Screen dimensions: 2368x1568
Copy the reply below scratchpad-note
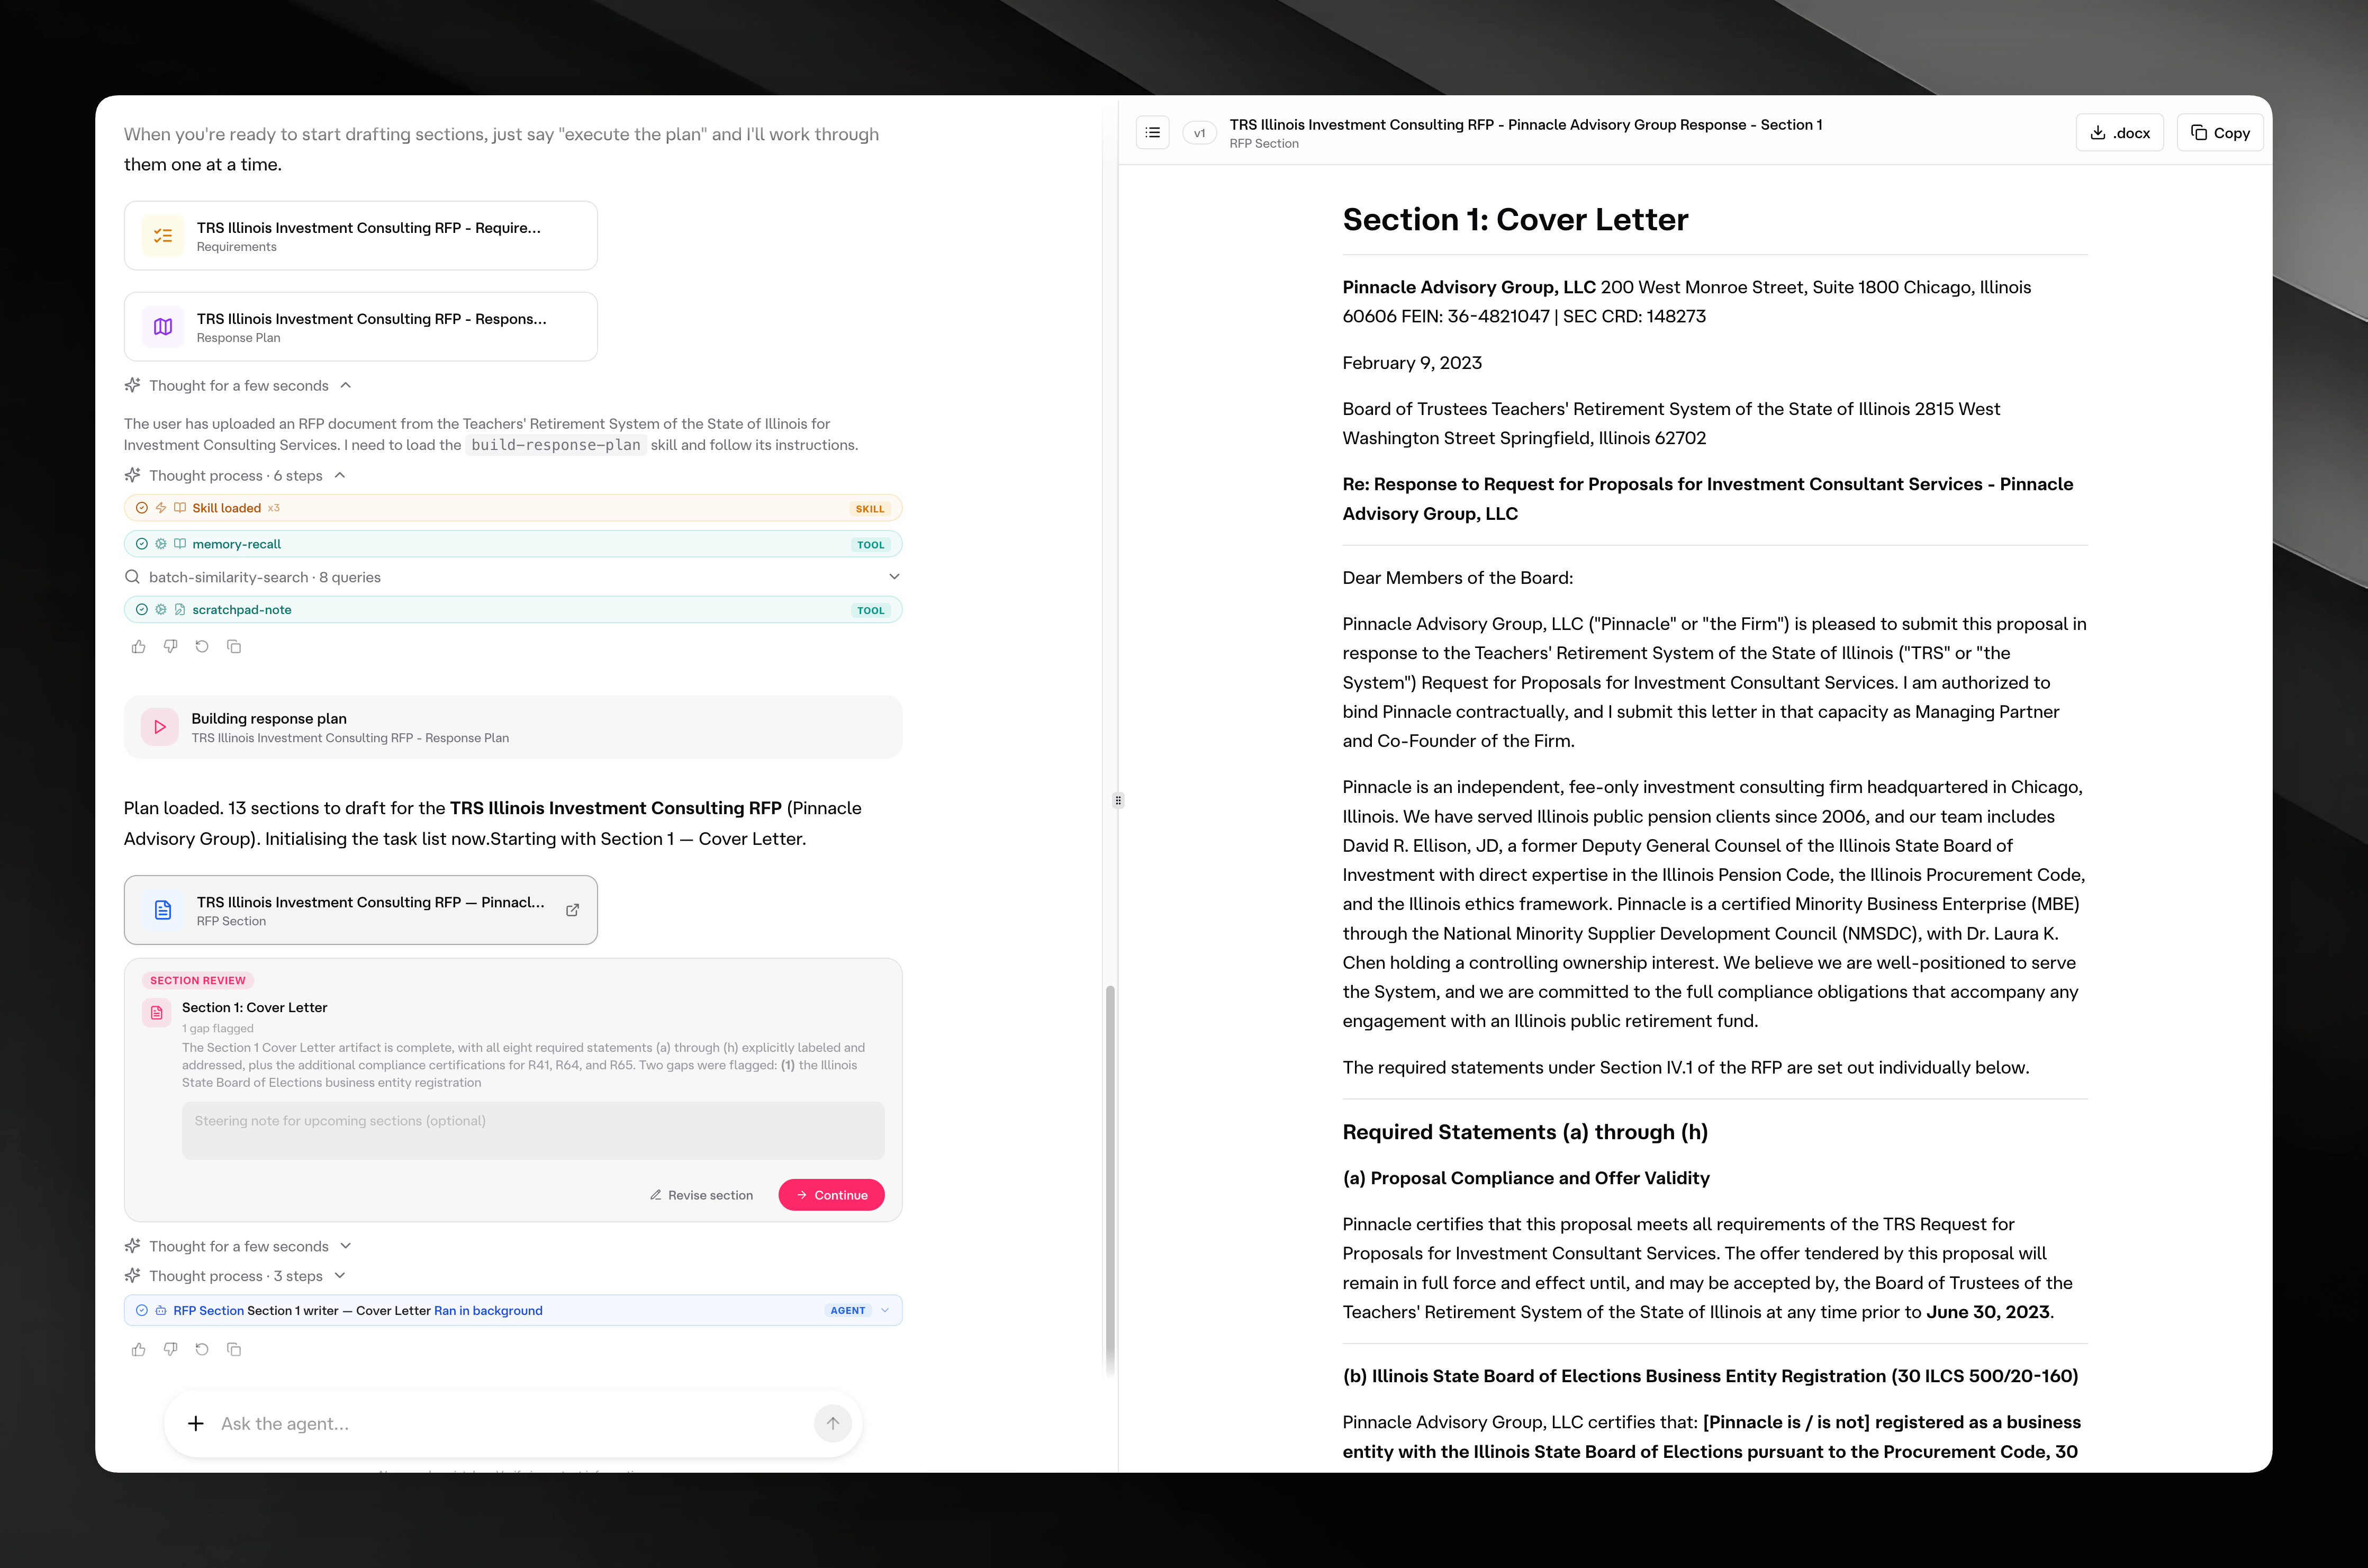(234, 647)
